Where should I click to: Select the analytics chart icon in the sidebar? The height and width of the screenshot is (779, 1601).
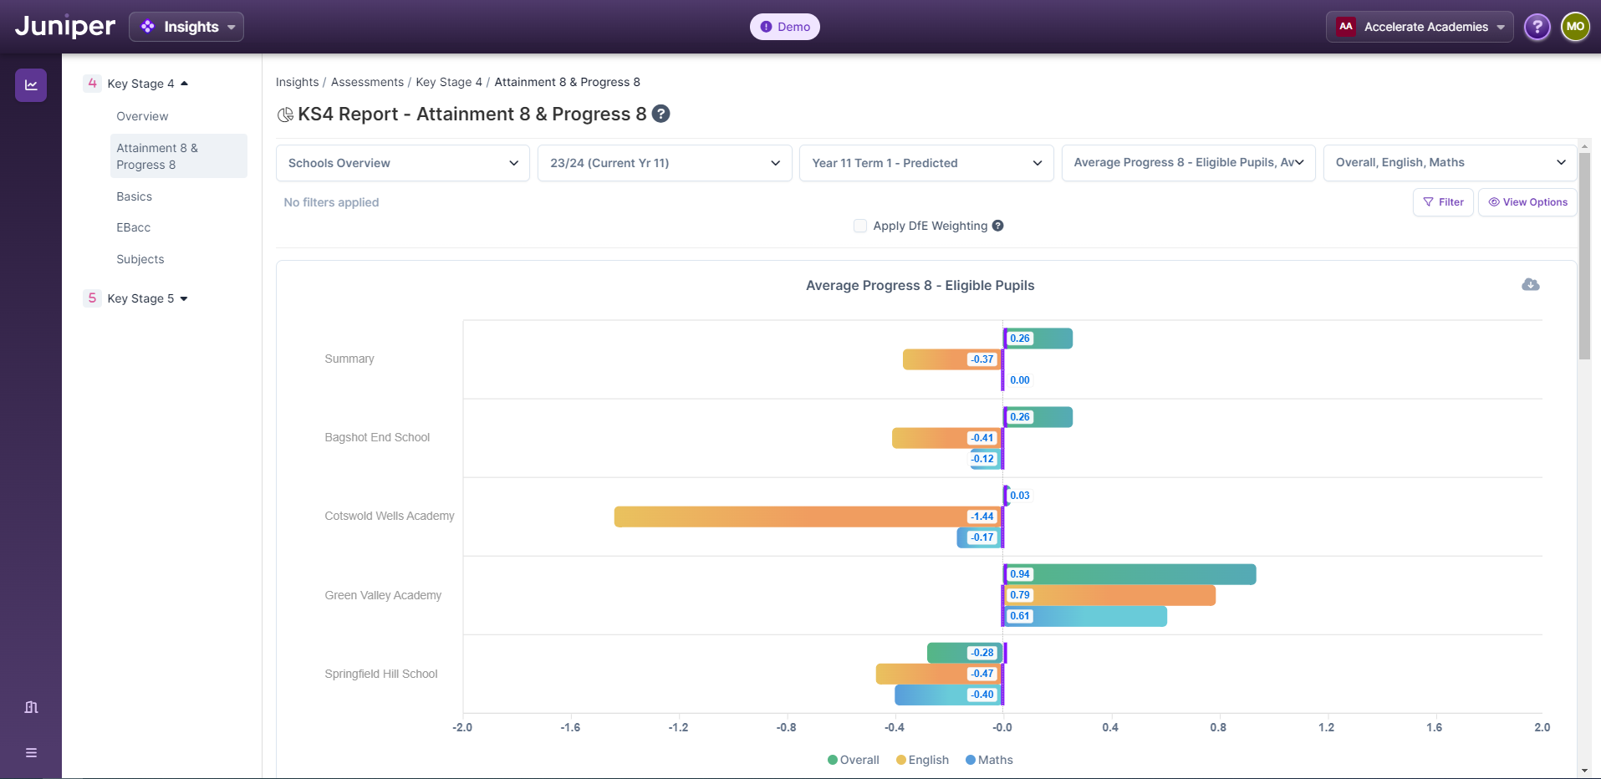(30, 84)
